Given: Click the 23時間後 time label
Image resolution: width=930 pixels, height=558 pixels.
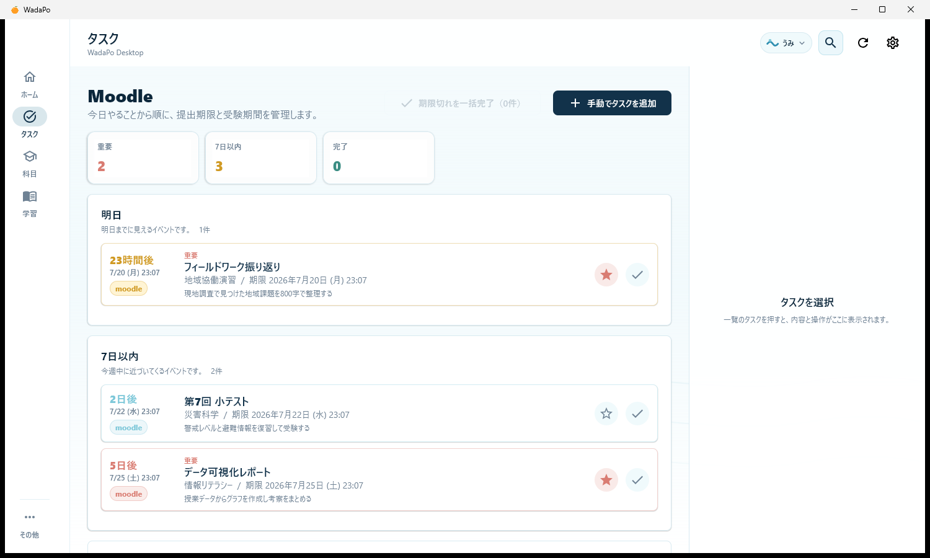Looking at the screenshot, I should [x=131, y=260].
